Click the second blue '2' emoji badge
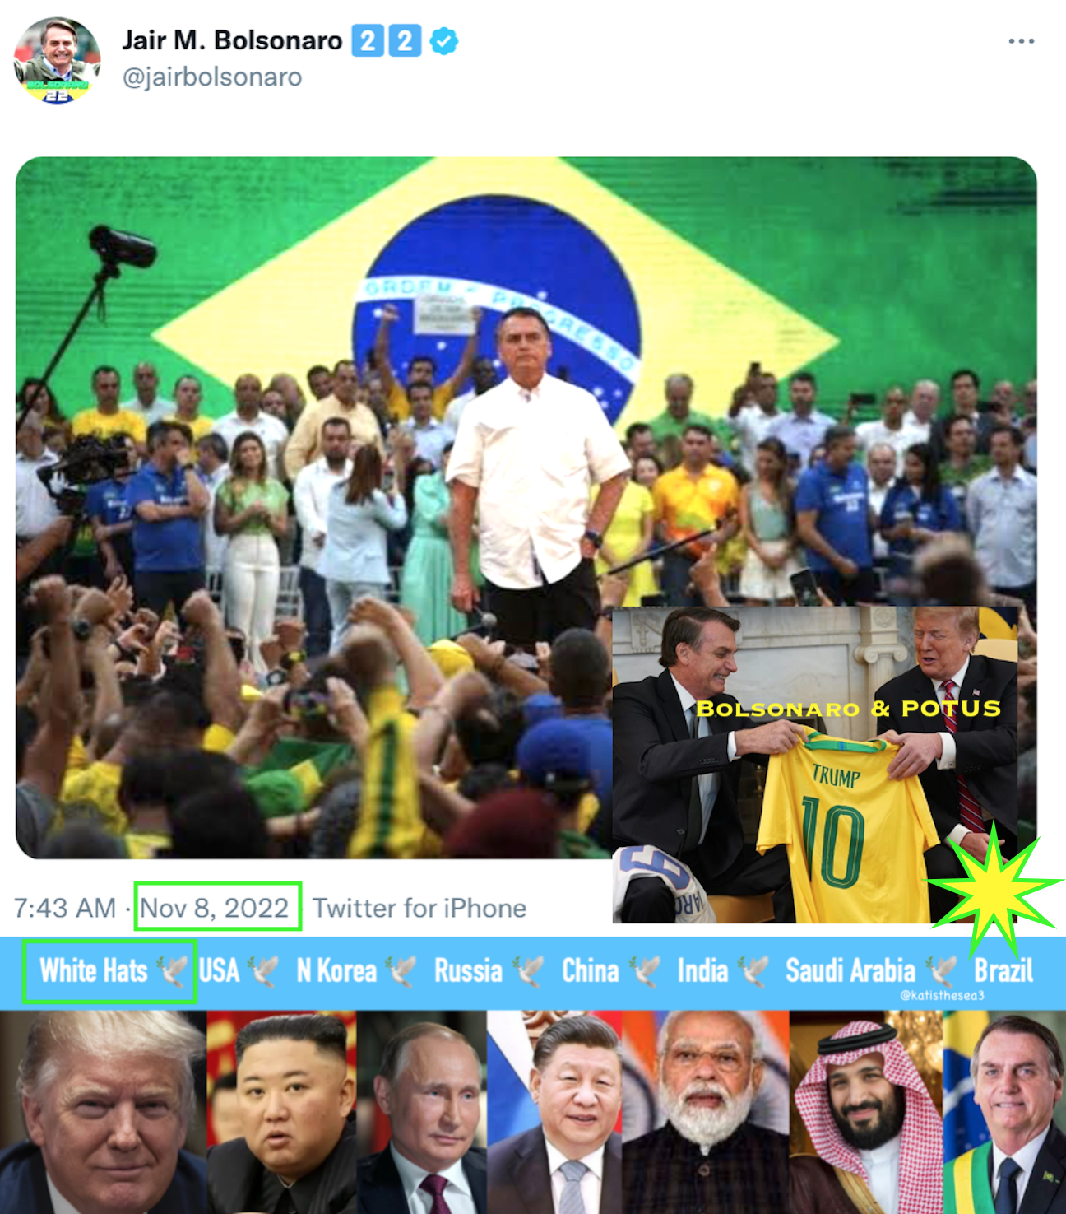Viewport: 1066px width, 1214px height. point(405,40)
